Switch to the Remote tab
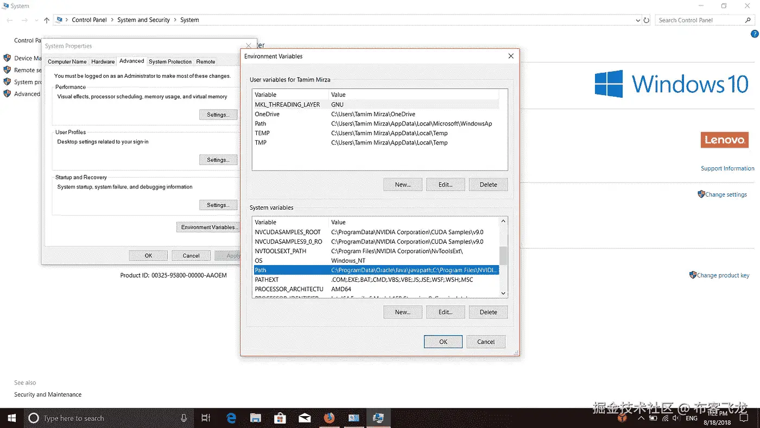 206,61
